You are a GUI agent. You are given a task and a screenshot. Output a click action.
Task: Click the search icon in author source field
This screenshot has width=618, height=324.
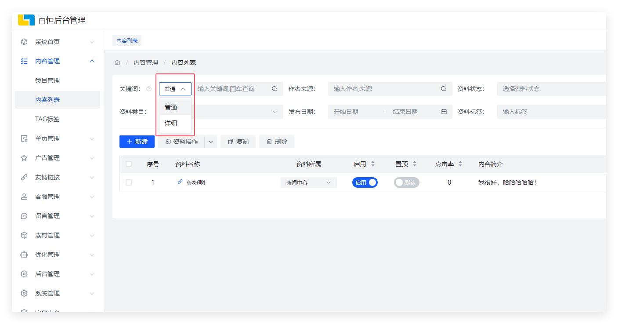[x=444, y=89]
